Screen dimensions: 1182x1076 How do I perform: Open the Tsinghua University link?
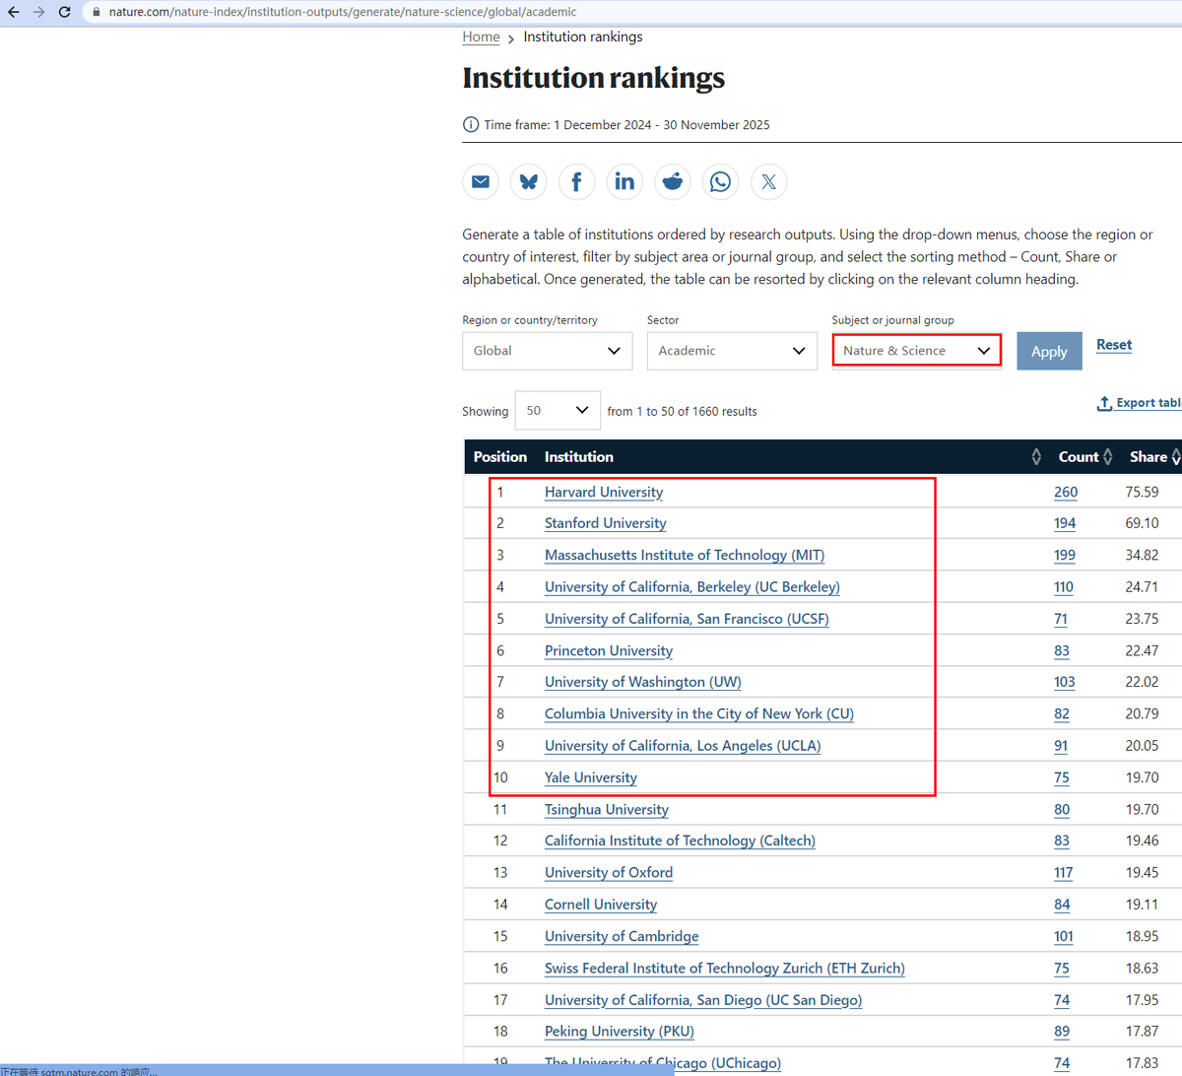pos(607,809)
